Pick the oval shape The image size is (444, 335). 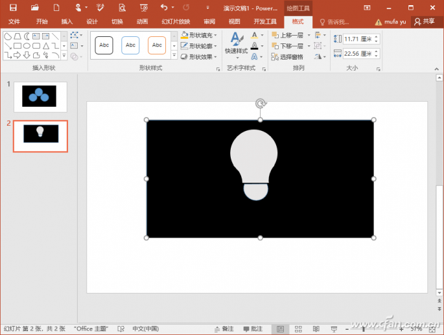tap(27, 46)
